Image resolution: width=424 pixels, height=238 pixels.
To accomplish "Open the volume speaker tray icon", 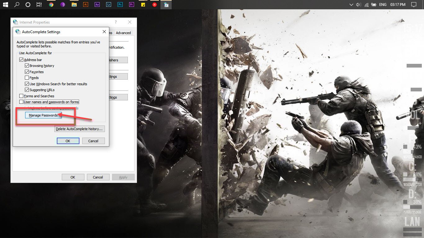I will (359, 5).
